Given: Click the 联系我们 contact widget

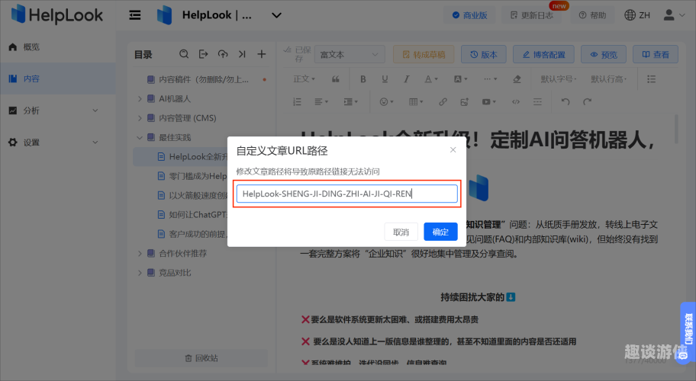Looking at the screenshot, I should [688, 332].
